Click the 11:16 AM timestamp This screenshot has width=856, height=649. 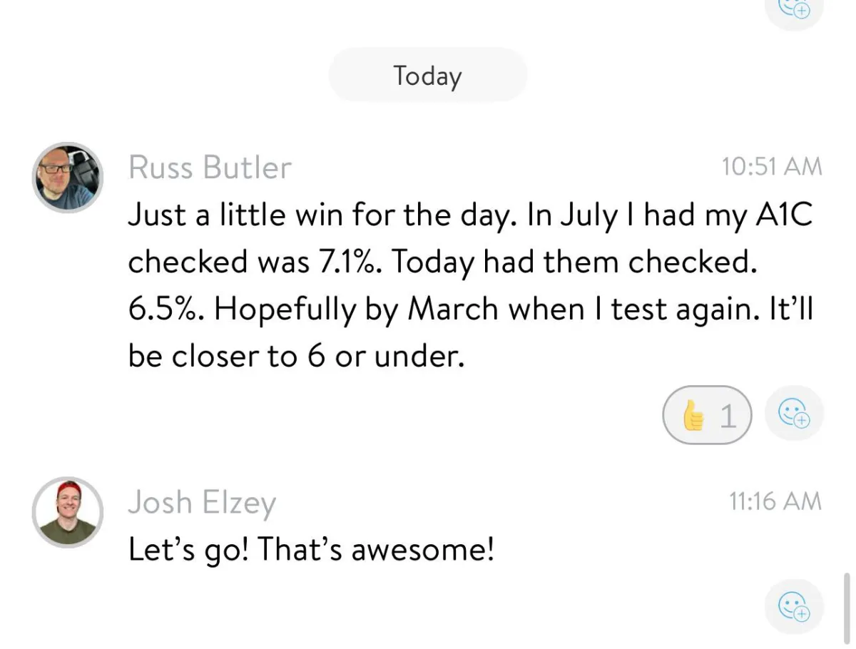click(775, 501)
